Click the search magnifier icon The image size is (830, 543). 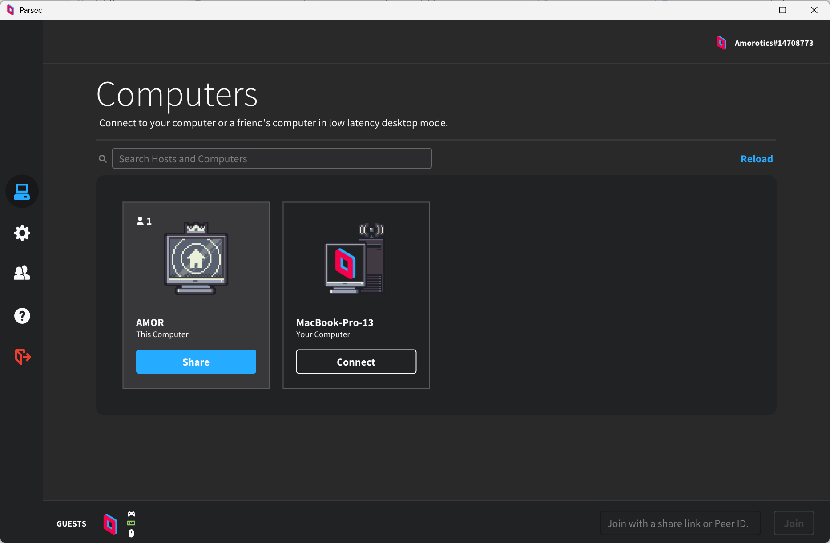pos(103,159)
